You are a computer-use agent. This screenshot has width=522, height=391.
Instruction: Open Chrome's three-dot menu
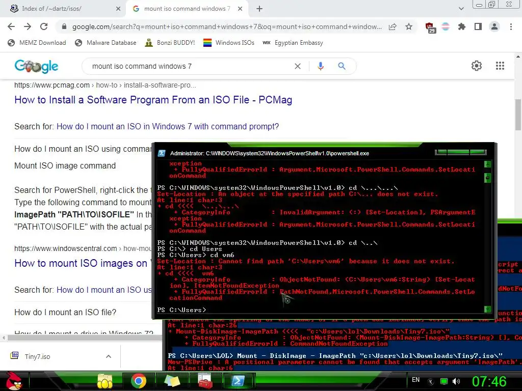click(x=511, y=26)
